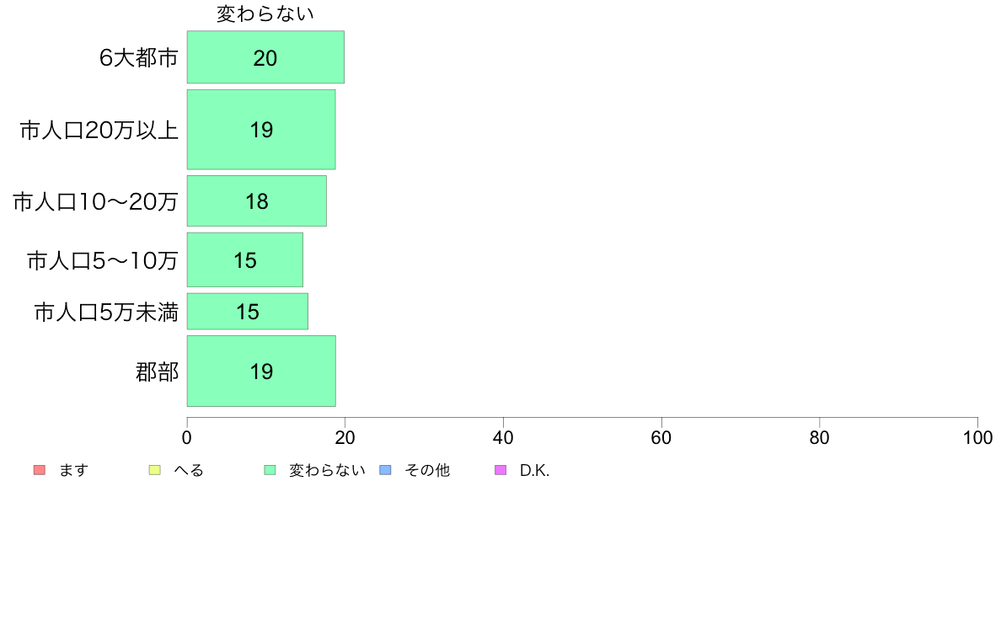Click the 郡部 category label
This screenshot has width=1001, height=620.
point(157,371)
